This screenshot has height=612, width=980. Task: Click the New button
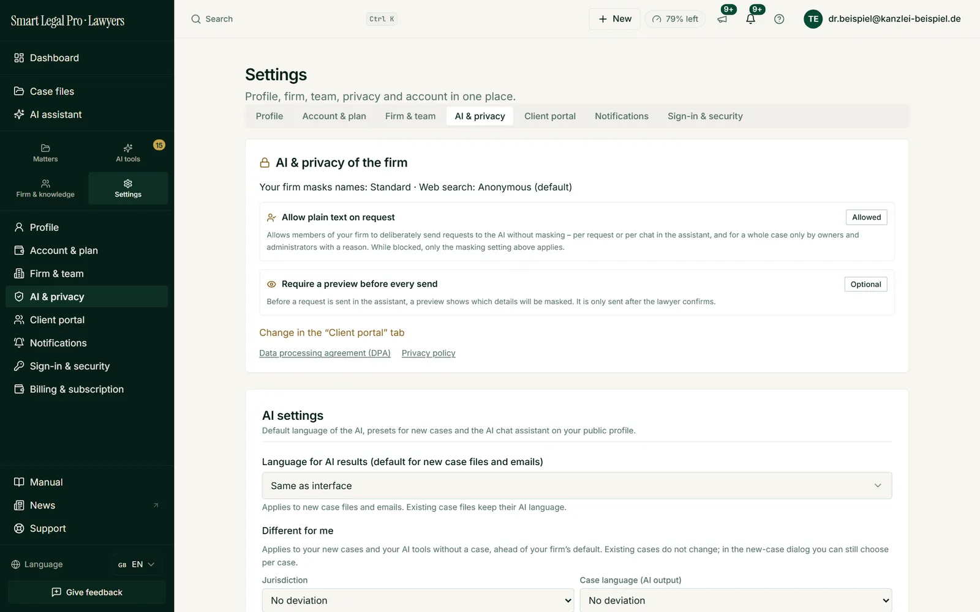tap(614, 19)
